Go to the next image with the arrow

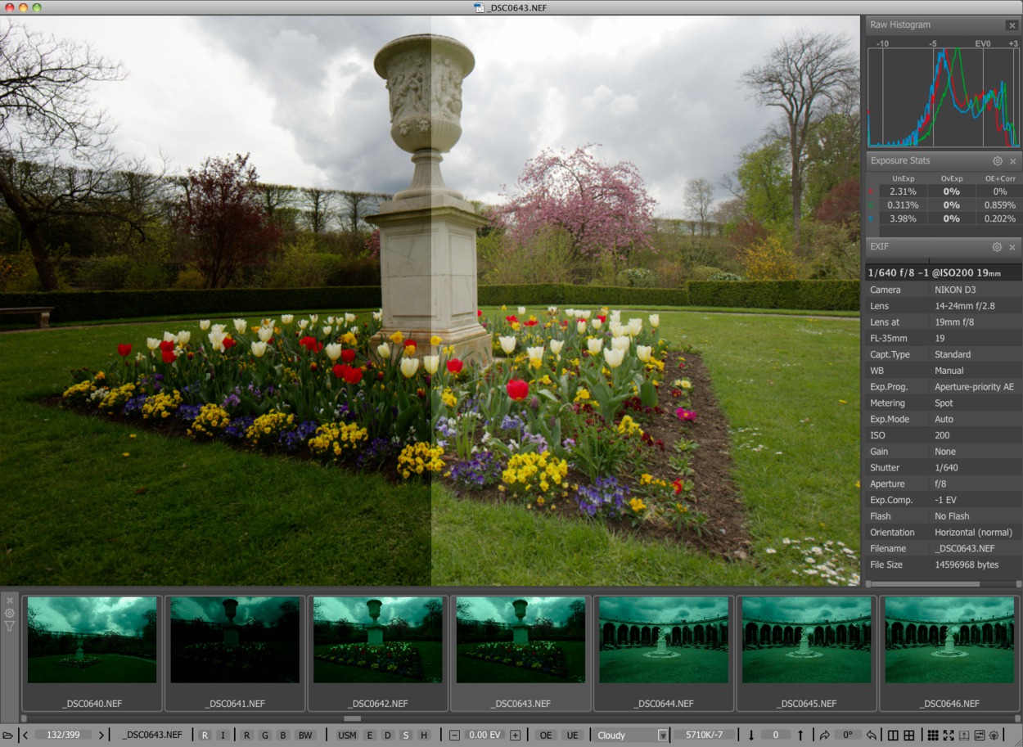click(101, 735)
